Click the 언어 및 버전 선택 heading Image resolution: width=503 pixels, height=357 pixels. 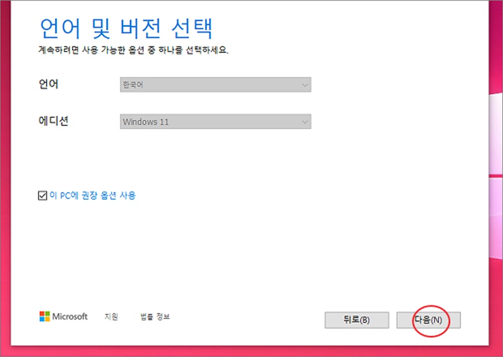126,28
